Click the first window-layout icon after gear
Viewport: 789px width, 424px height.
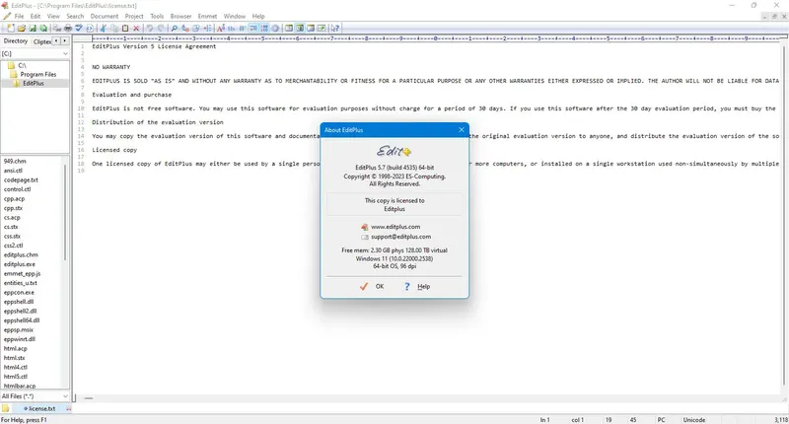point(289,29)
